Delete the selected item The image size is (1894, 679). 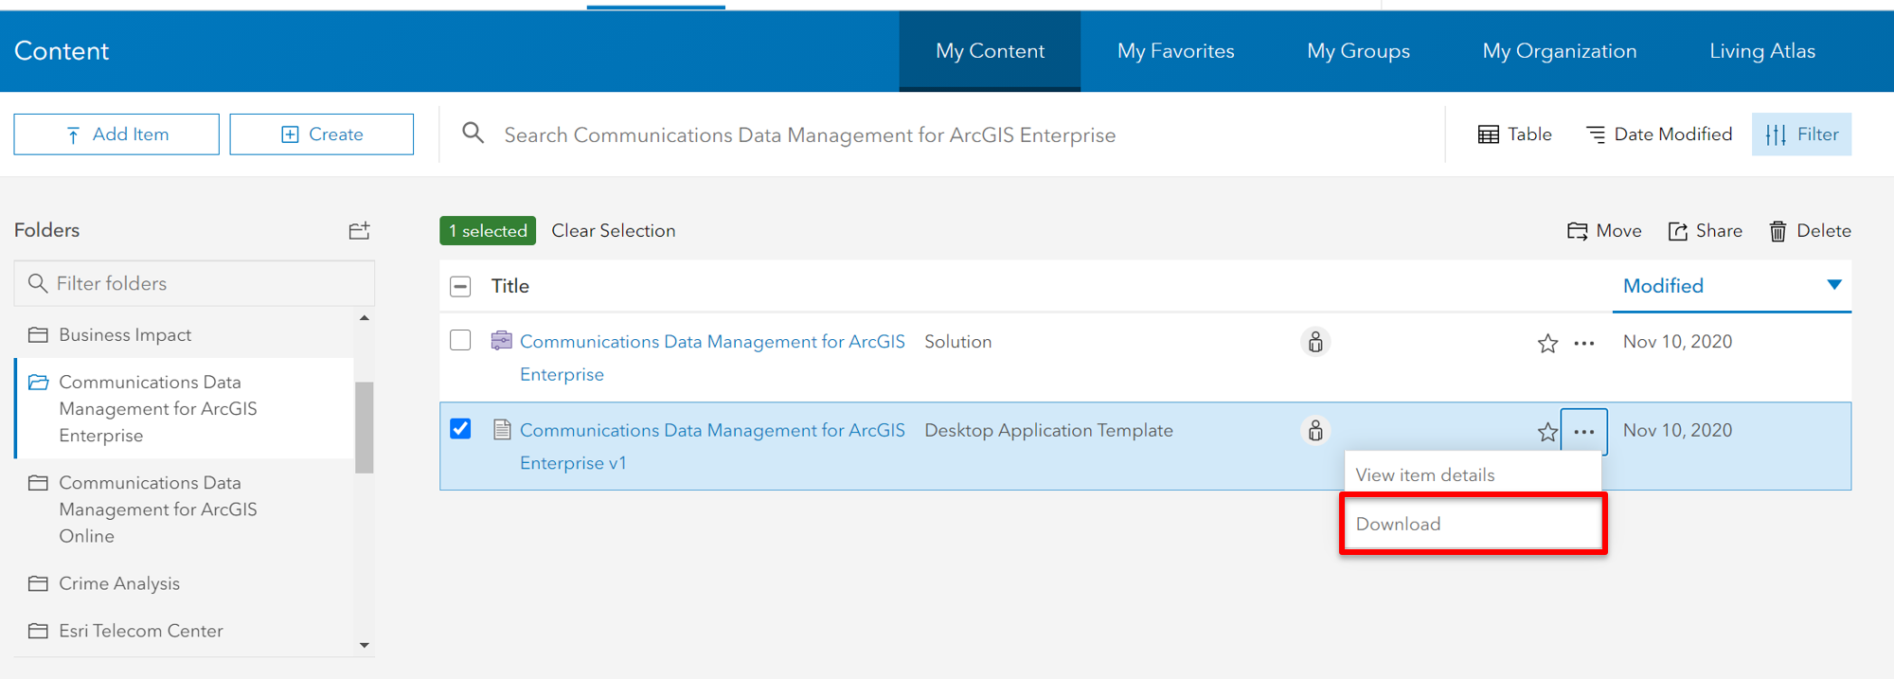coord(1810,231)
